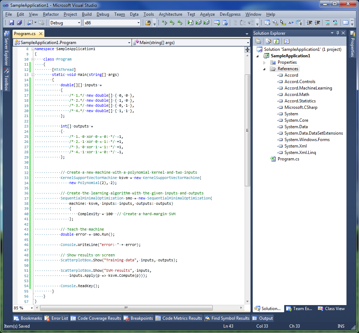Close the Program.cs editor tab
The image size is (359, 333).
pyautogui.click(x=40, y=34)
